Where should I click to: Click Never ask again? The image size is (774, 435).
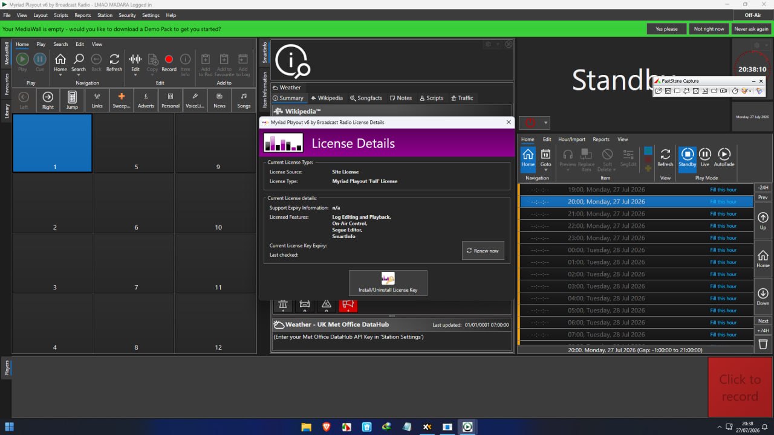751,29
